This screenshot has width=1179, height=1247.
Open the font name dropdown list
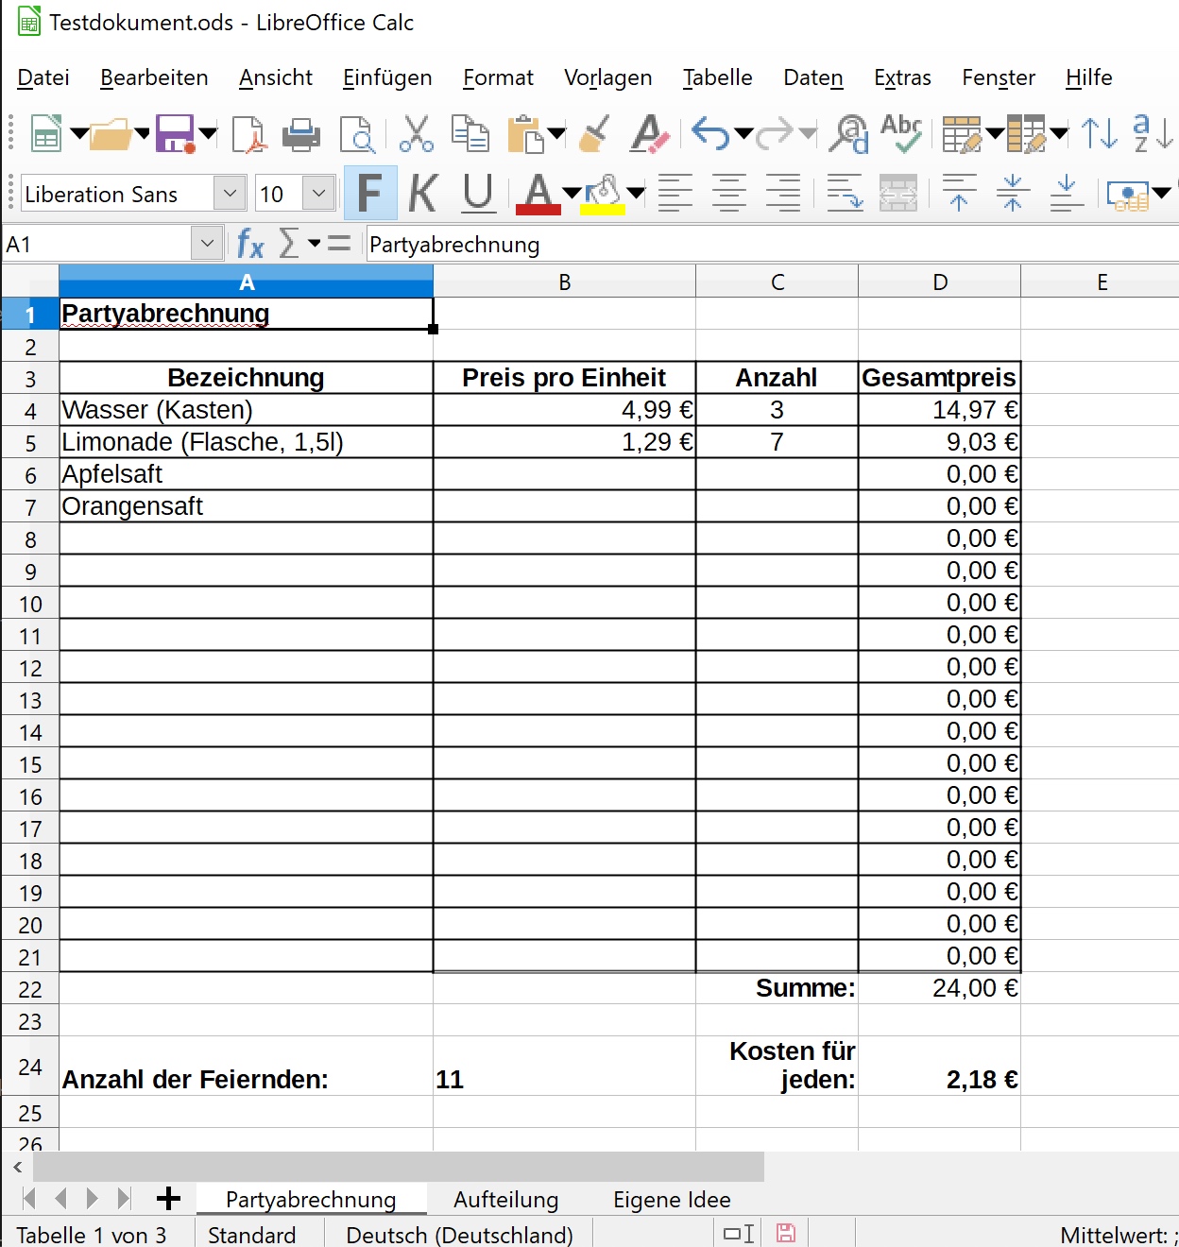point(230,194)
